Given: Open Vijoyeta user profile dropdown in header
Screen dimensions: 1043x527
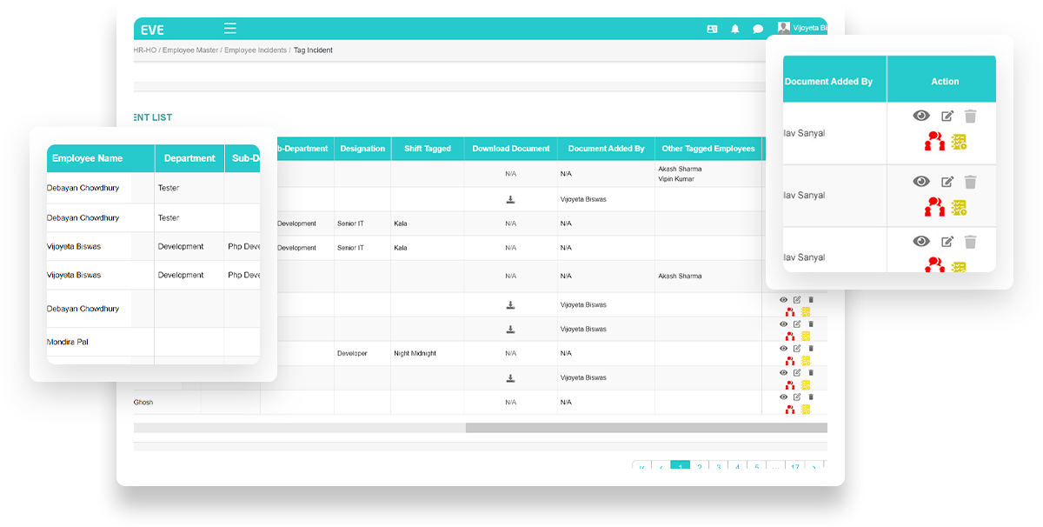Looking at the screenshot, I should [802, 29].
